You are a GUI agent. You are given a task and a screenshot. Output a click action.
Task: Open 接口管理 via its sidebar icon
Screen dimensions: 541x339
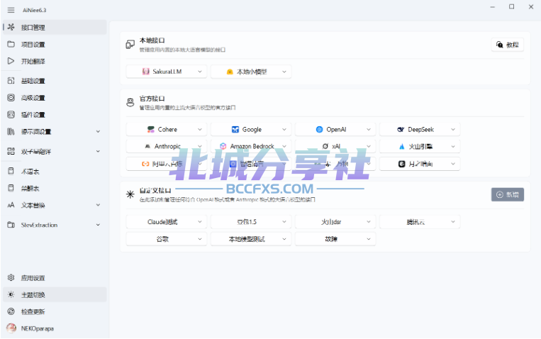point(11,27)
